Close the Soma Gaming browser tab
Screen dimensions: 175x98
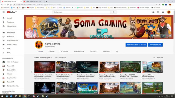pos(21,2)
